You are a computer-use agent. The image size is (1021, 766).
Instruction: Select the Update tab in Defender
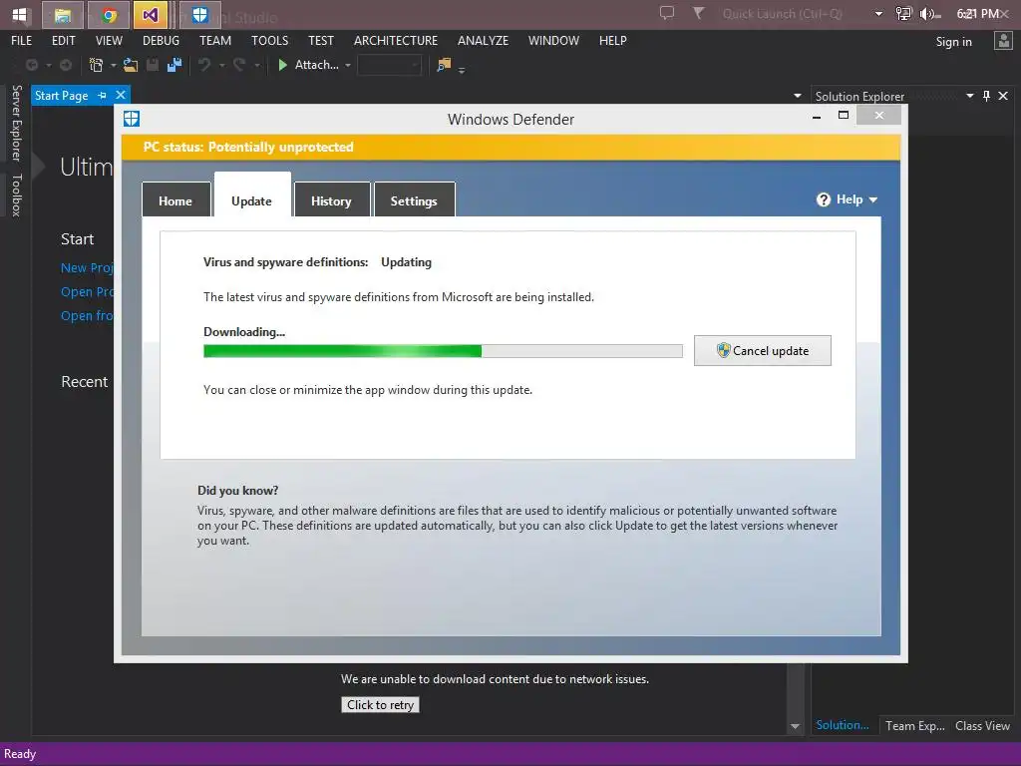252,195
